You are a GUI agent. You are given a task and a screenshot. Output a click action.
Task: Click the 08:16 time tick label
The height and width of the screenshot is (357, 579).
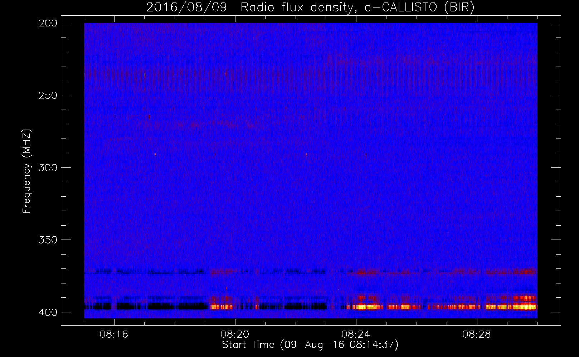pyautogui.click(x=114, y=335)
